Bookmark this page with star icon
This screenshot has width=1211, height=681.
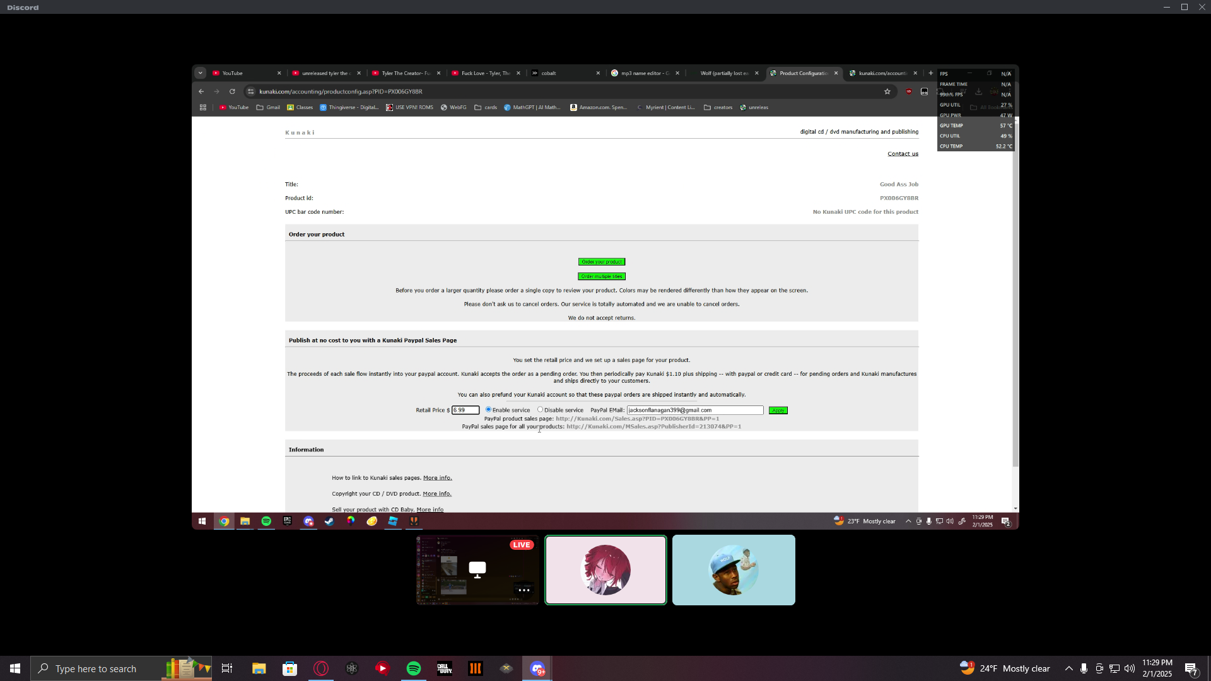887,91
